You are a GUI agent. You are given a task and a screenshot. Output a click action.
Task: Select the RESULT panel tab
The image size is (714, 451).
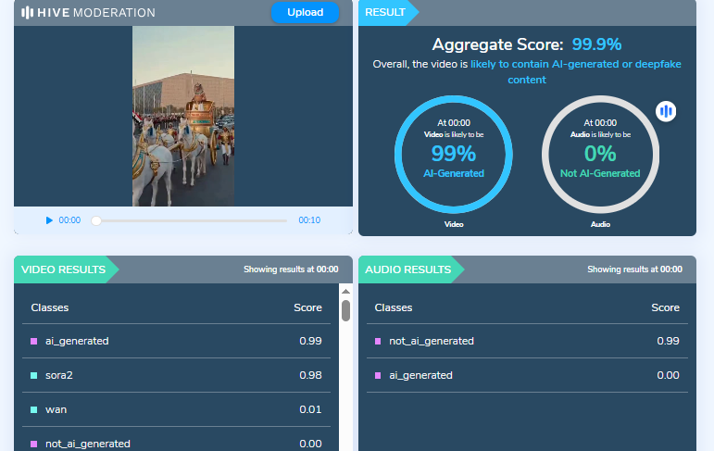(x=385, y=12)
